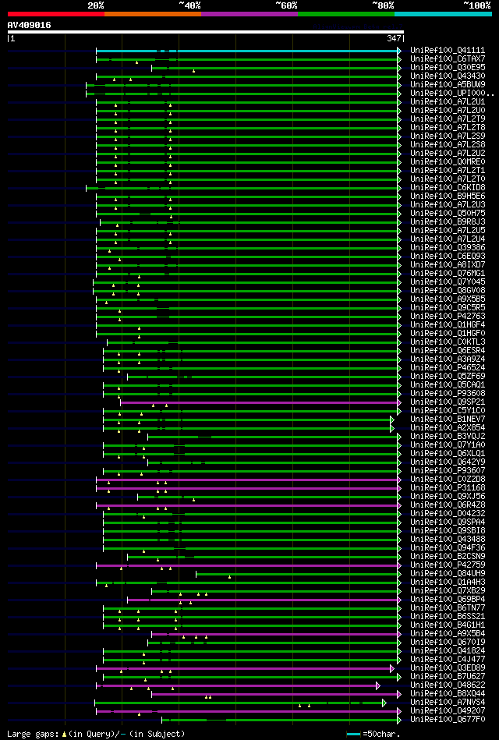The image size is (499, 740).
Task: Click the UniRef100_Q39386 label
Action: coord(448,248)
